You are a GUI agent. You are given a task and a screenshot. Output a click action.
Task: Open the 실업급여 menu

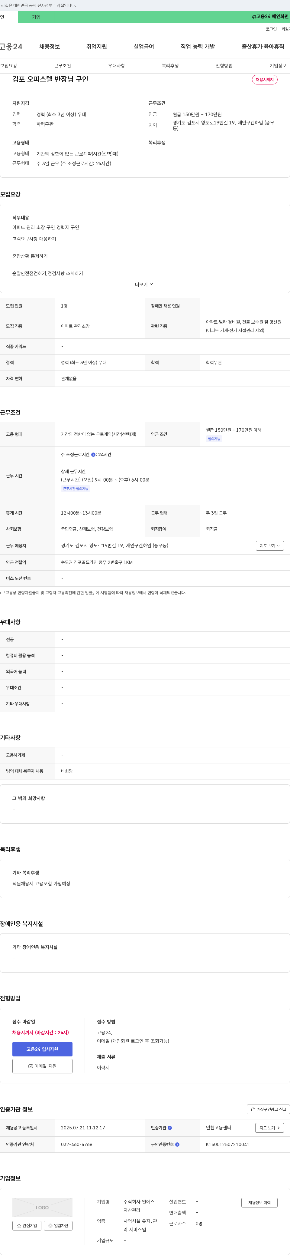coord(143,47)
